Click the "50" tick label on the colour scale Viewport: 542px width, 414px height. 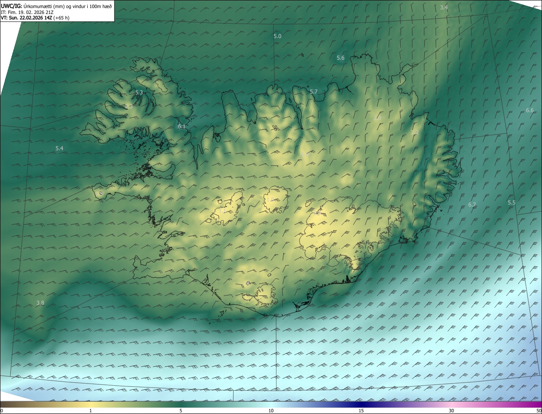click(539, 411)
